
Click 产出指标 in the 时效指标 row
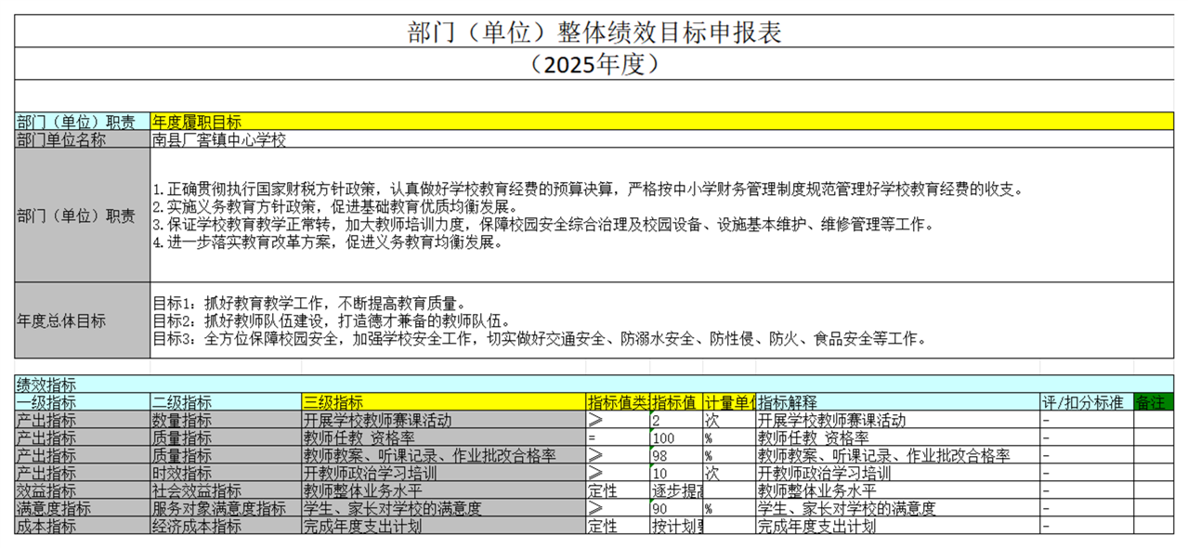[x=83, y=473]
